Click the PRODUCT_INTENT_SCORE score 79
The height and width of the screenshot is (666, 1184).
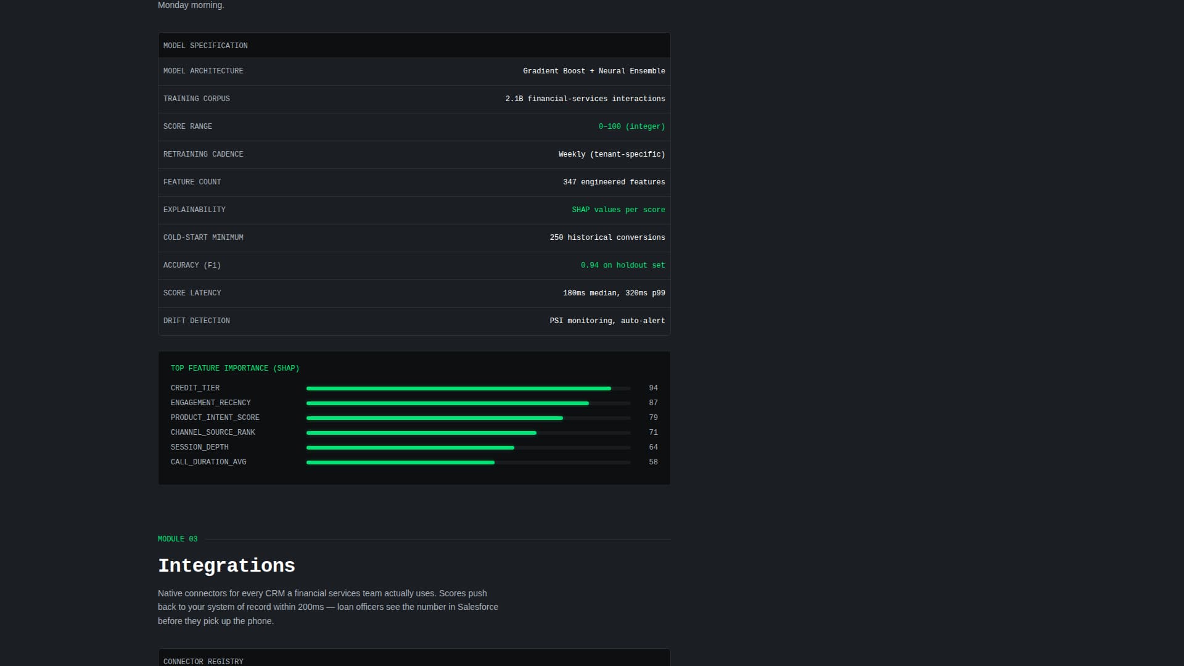point(653,417)
